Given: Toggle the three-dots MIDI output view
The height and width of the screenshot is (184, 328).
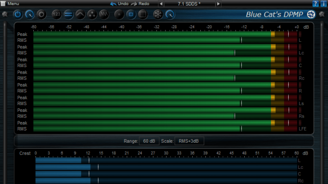Looking at the screenshot, I should point(92,15).
